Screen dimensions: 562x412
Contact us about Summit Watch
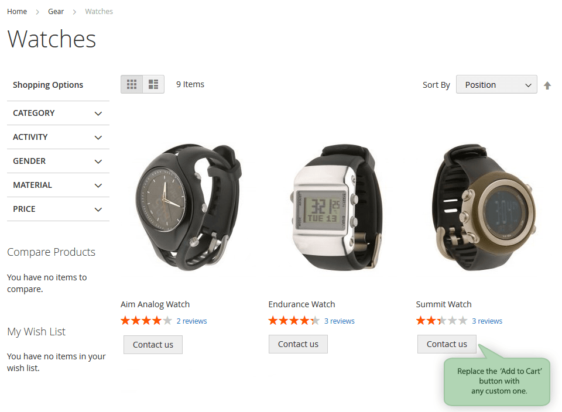447,344
